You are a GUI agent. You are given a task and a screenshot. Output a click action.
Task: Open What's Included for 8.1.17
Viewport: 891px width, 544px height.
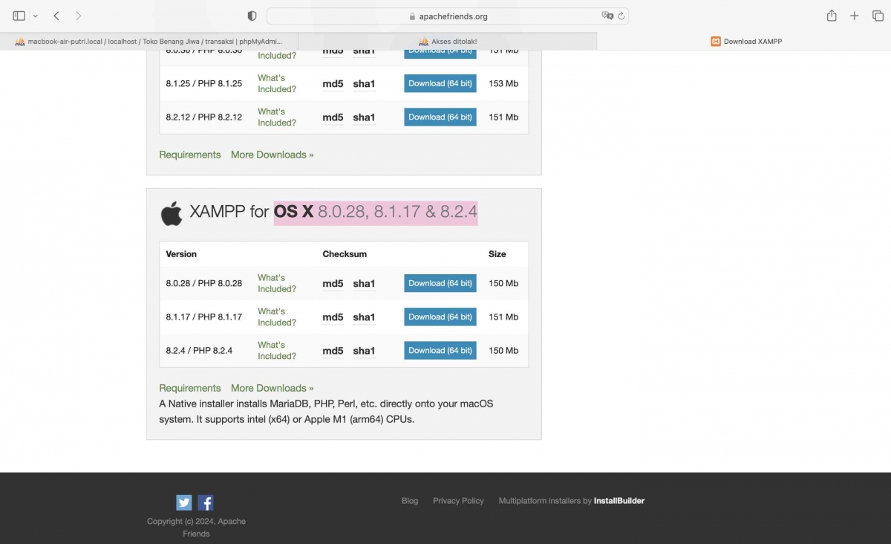pos(276,317)
